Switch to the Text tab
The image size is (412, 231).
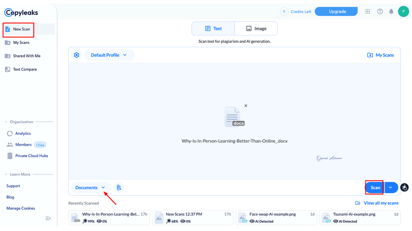(213, 28)
